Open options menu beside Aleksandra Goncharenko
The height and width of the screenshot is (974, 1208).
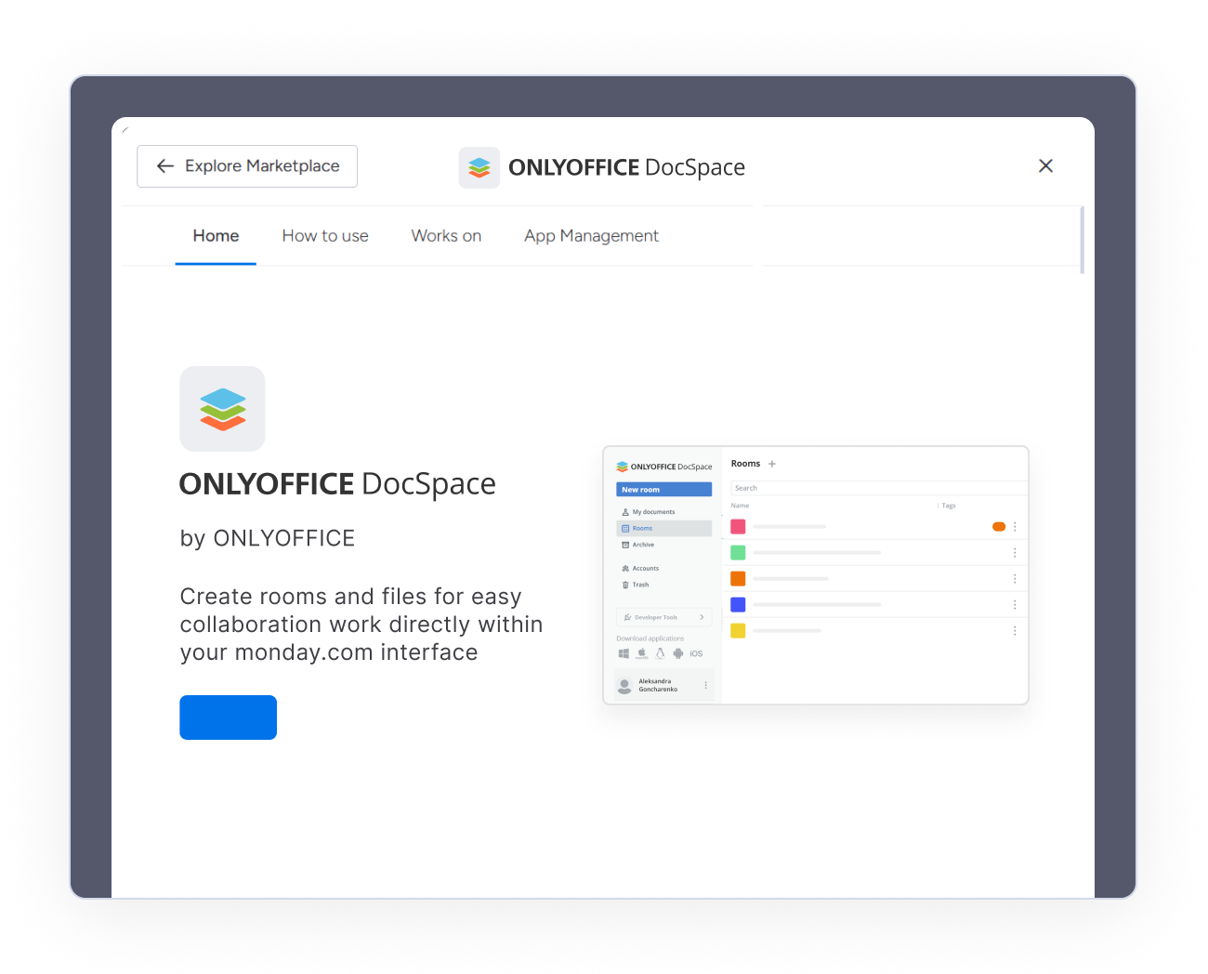coord(706,685)
